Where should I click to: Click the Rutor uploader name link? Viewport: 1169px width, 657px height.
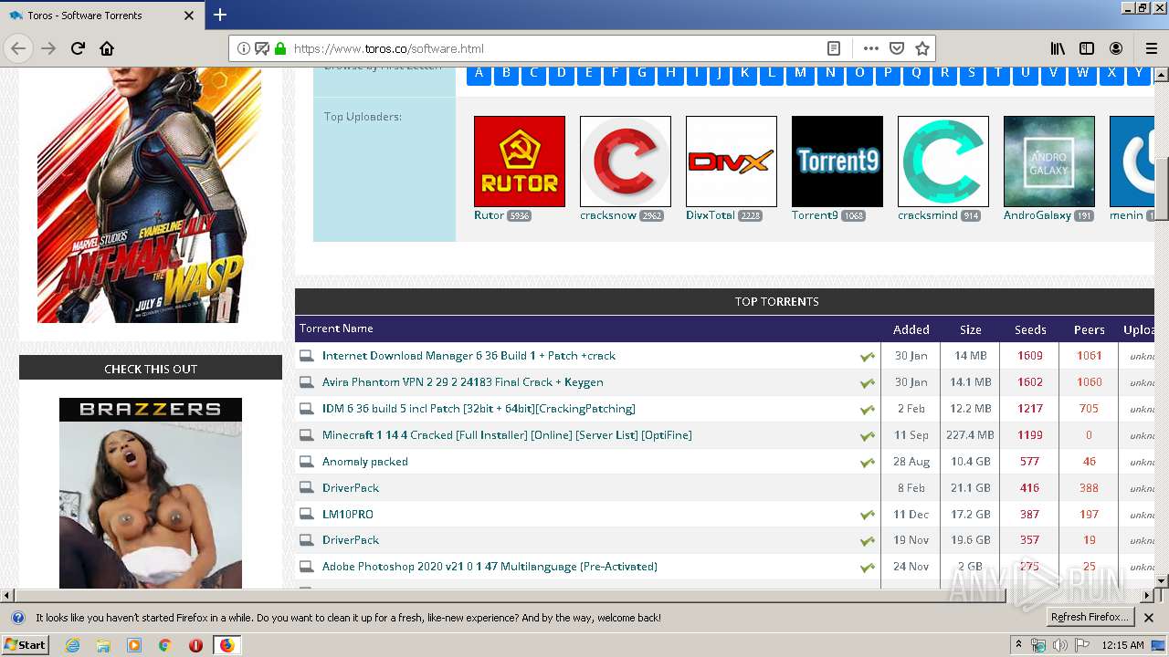(489, 215)
